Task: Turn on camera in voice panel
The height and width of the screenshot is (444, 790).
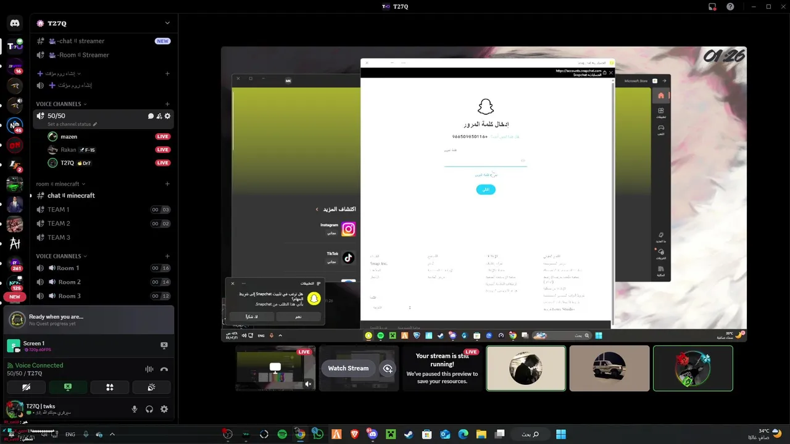Action: pyautogui.click(x=26, y=387)
